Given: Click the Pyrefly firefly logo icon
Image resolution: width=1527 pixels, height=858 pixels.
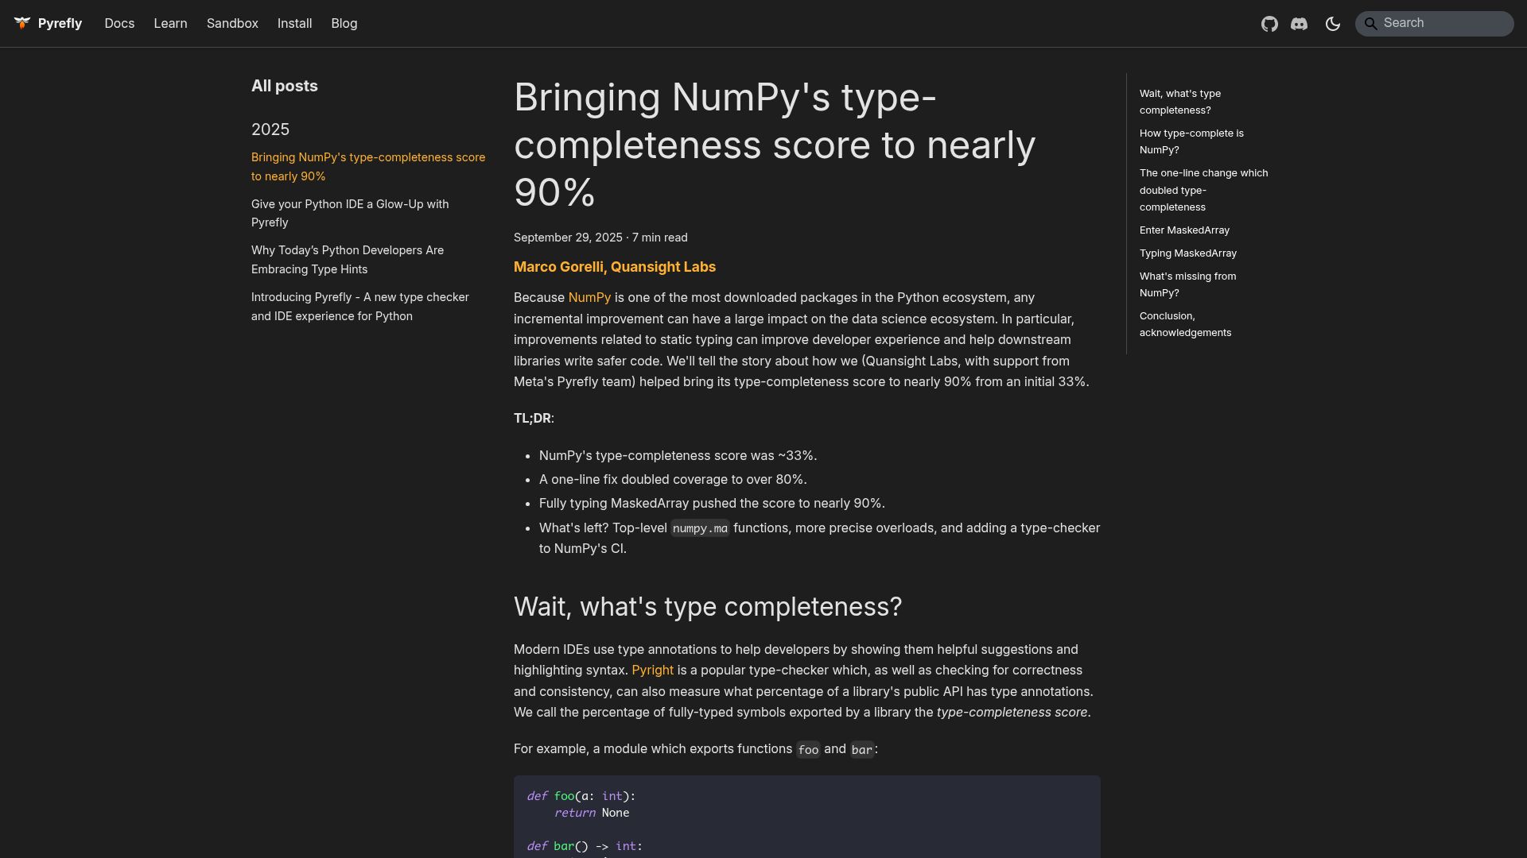Looking at the screenshot, I should coord(22,23).
